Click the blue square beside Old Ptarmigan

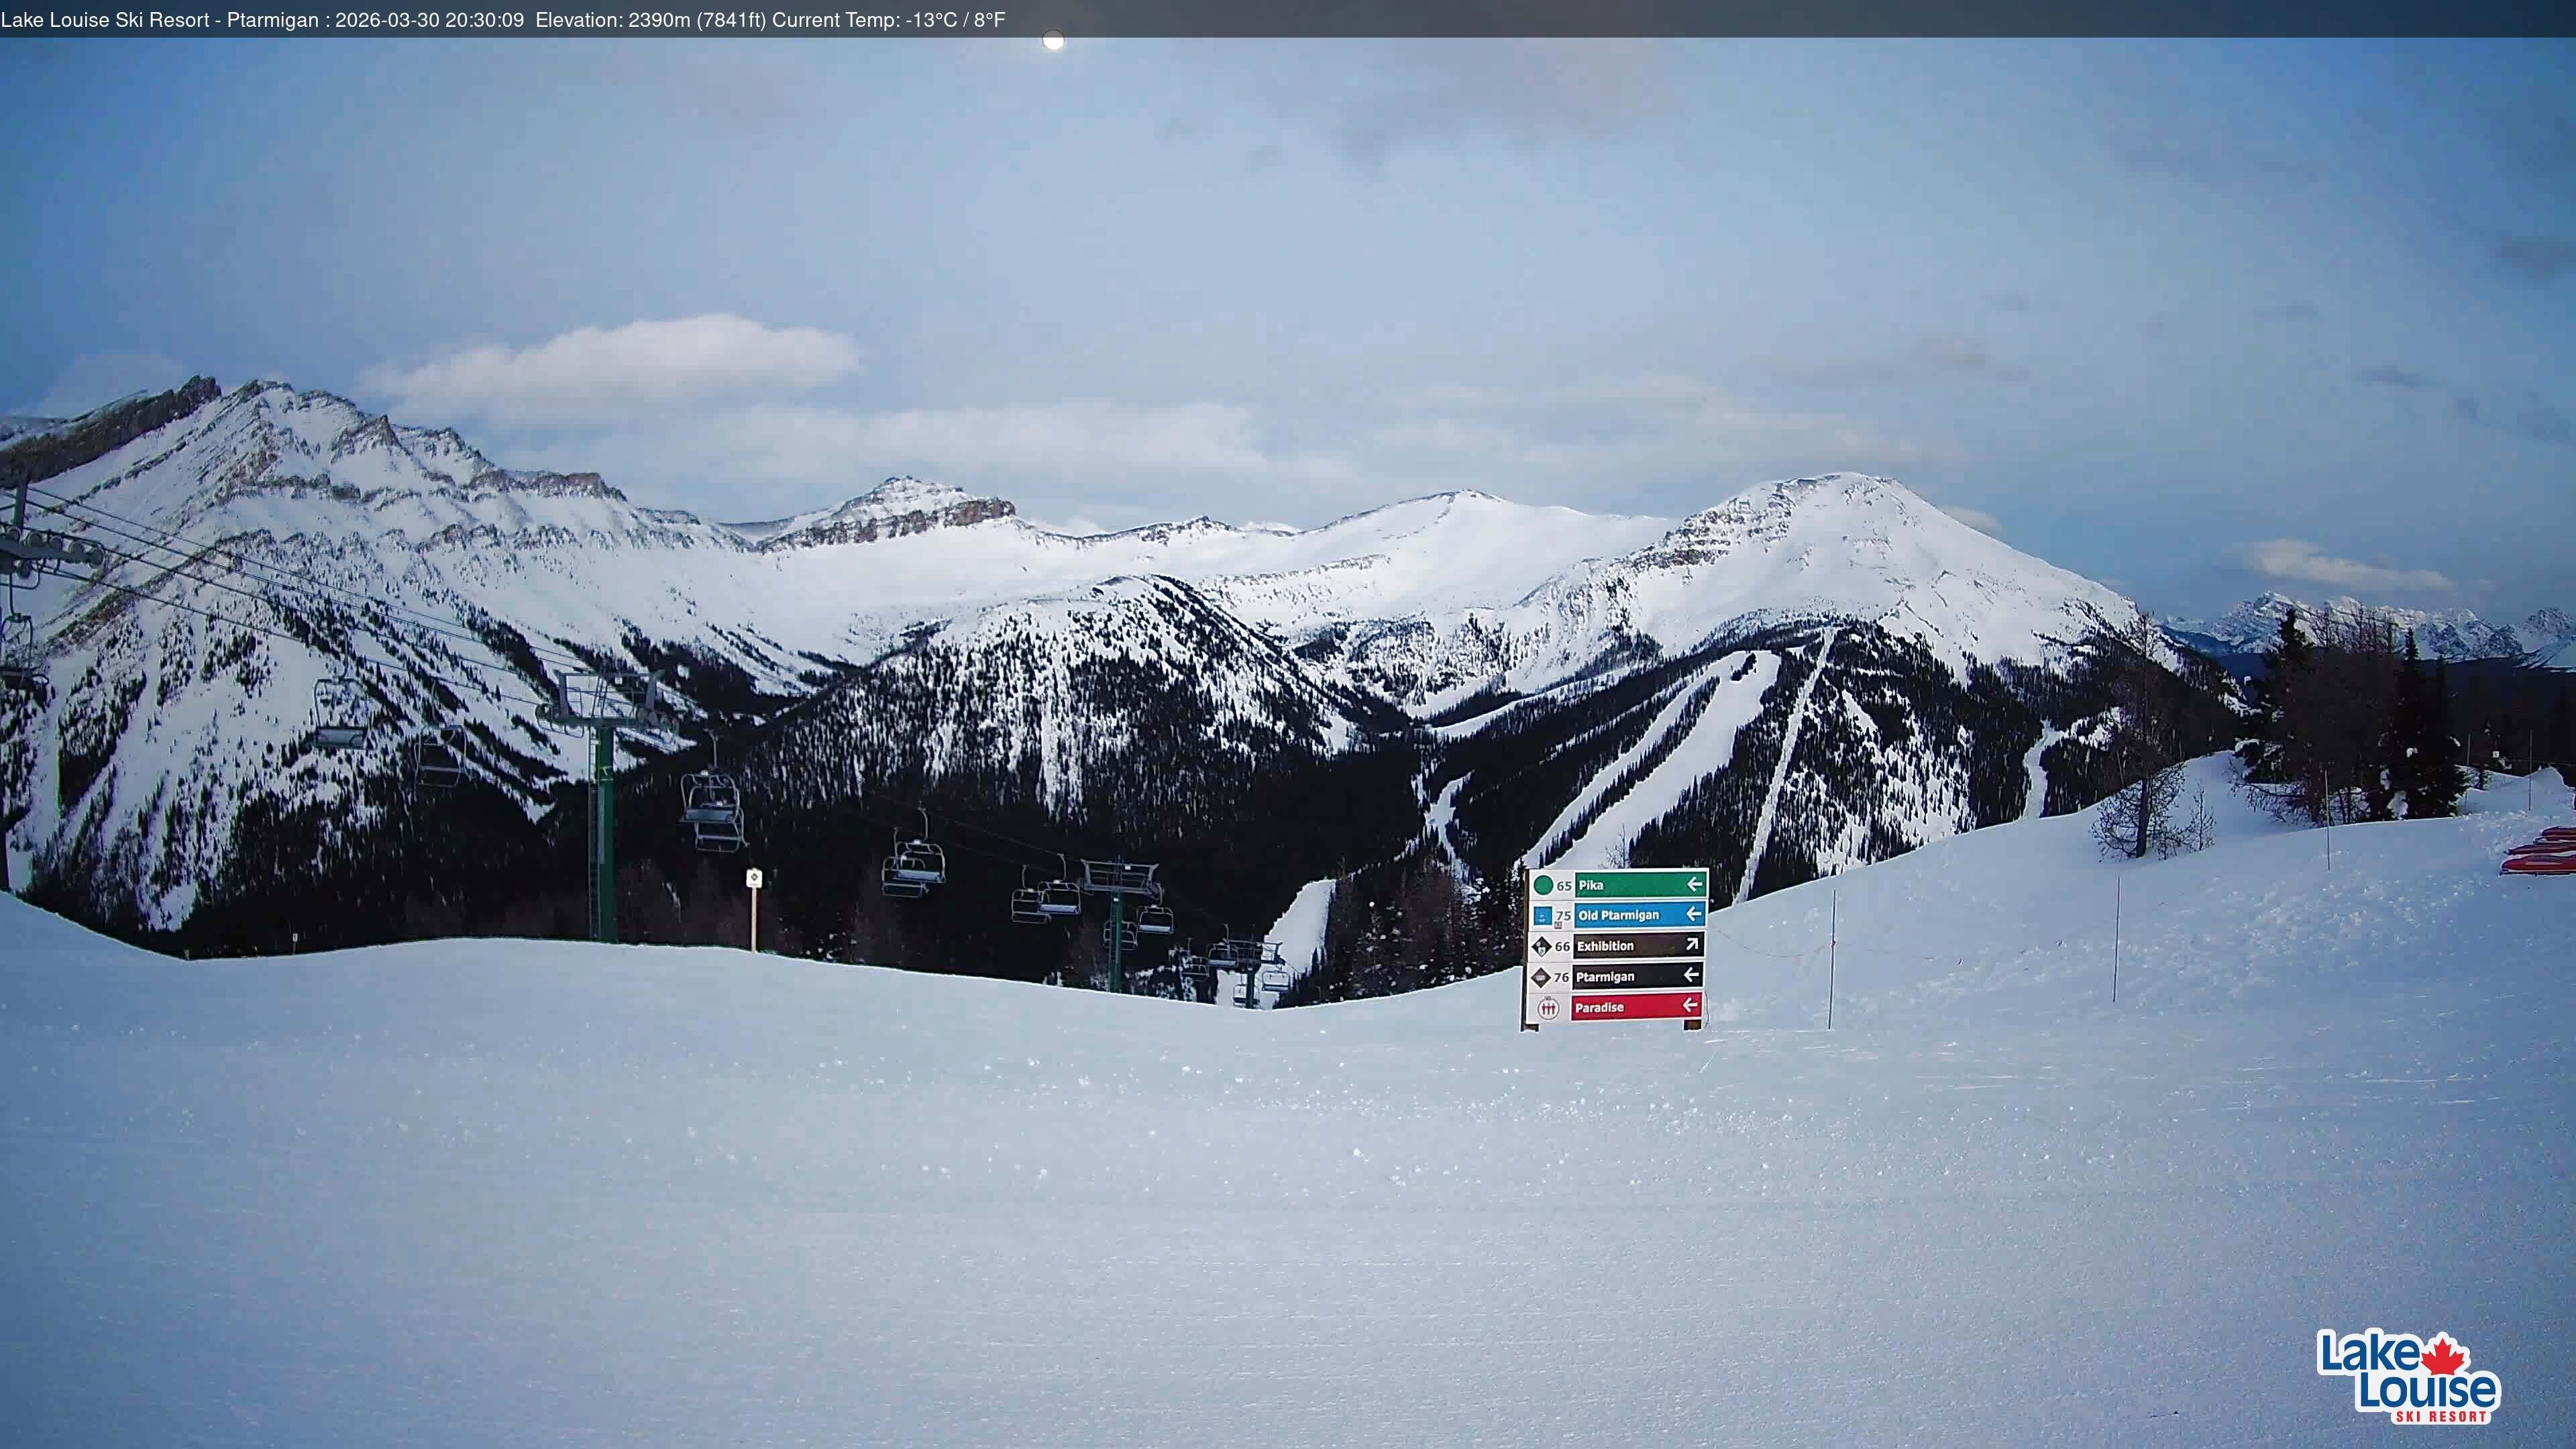point(1542,915)
